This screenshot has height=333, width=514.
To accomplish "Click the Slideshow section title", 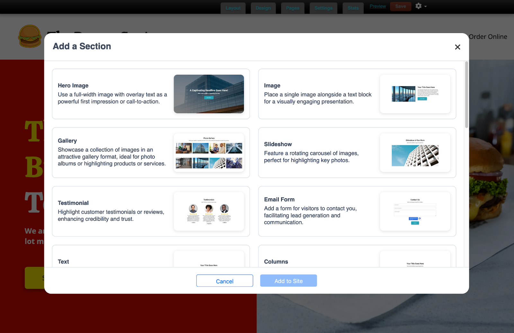I will point(278,144).
